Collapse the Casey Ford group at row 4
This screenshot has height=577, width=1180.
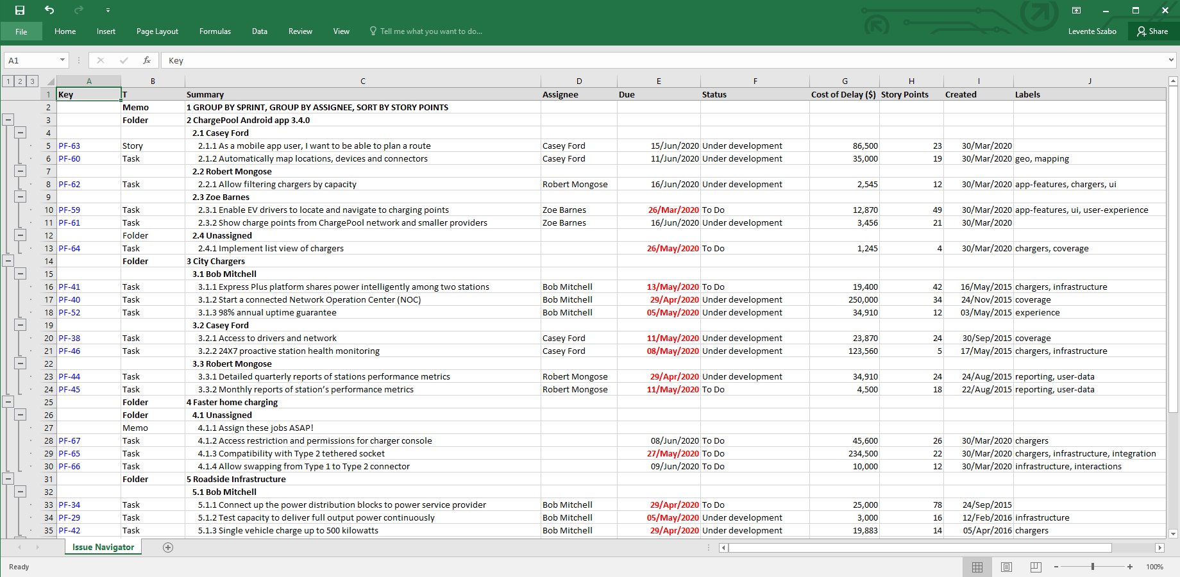point(21,133)
